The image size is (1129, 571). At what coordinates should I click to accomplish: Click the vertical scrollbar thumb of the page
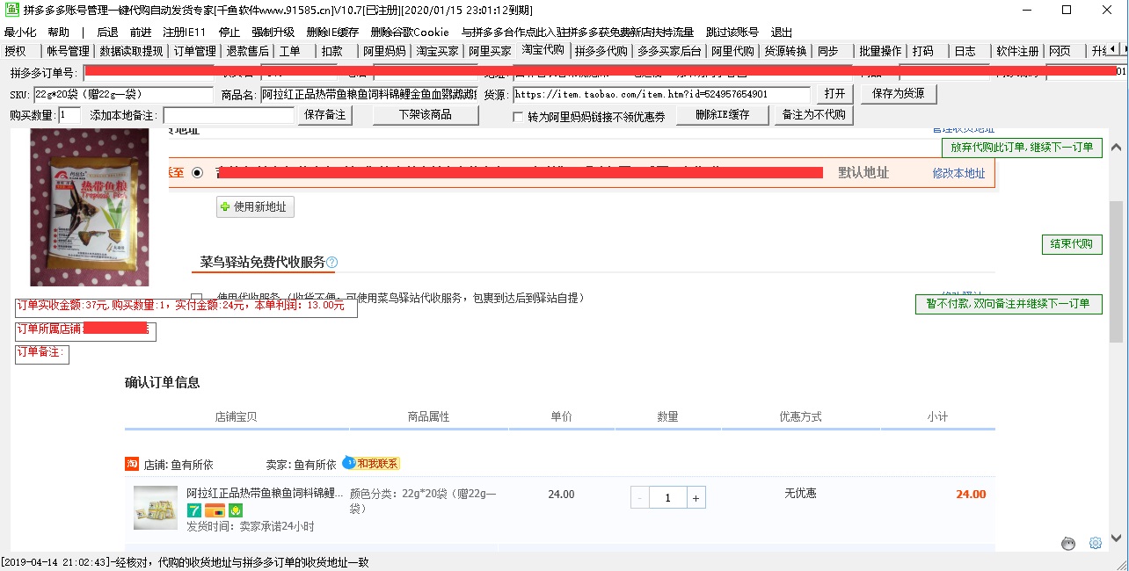[1117, 271]
